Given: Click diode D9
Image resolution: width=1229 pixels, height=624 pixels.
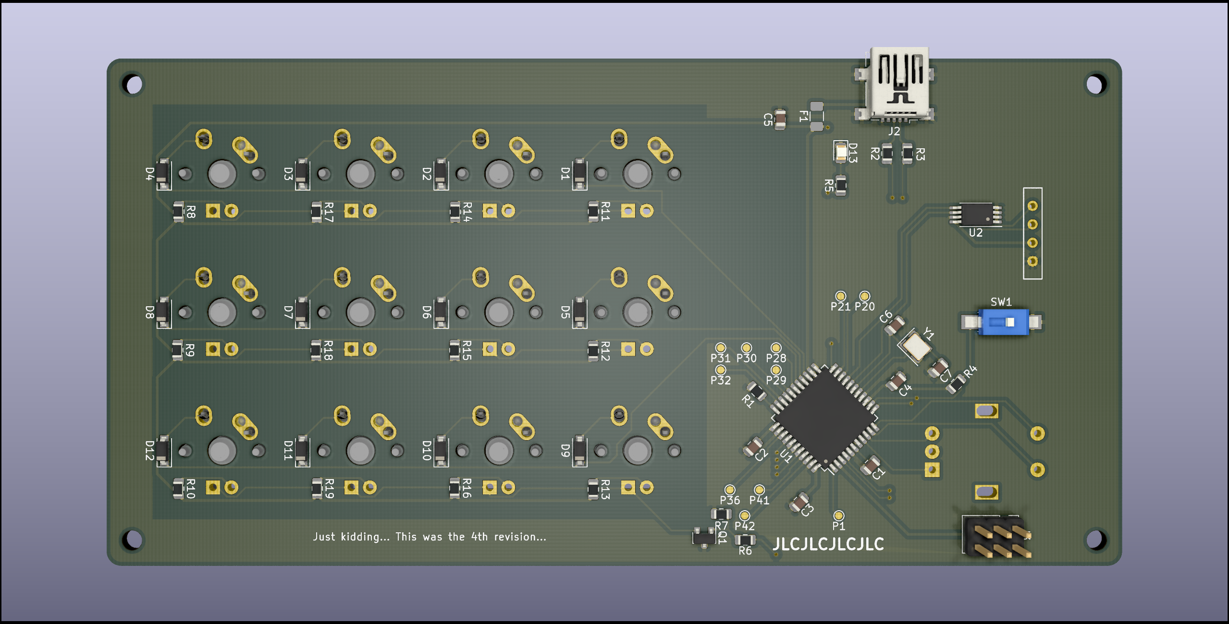Looking at the screenshot, I should pos(579,451).
